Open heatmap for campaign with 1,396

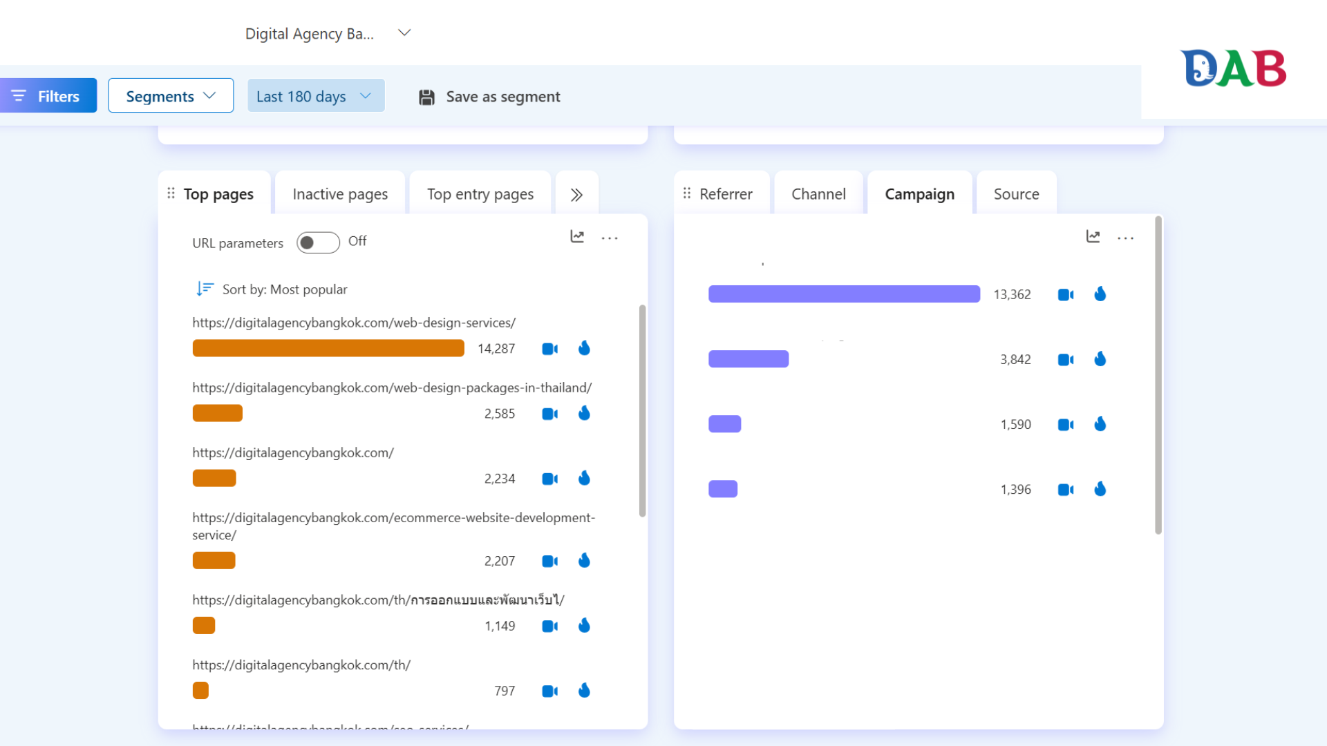tap(1100, 489)
